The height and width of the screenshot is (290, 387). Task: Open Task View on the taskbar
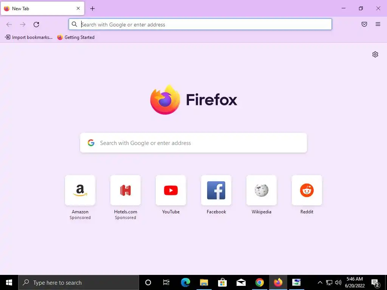point(166,282)
